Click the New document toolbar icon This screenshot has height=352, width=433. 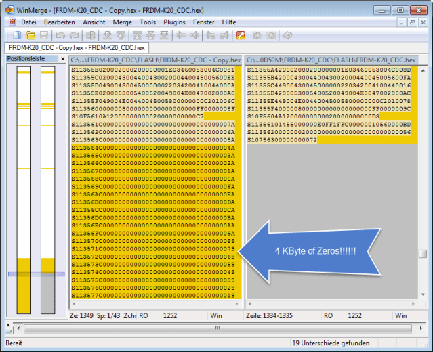click(17, 35)
